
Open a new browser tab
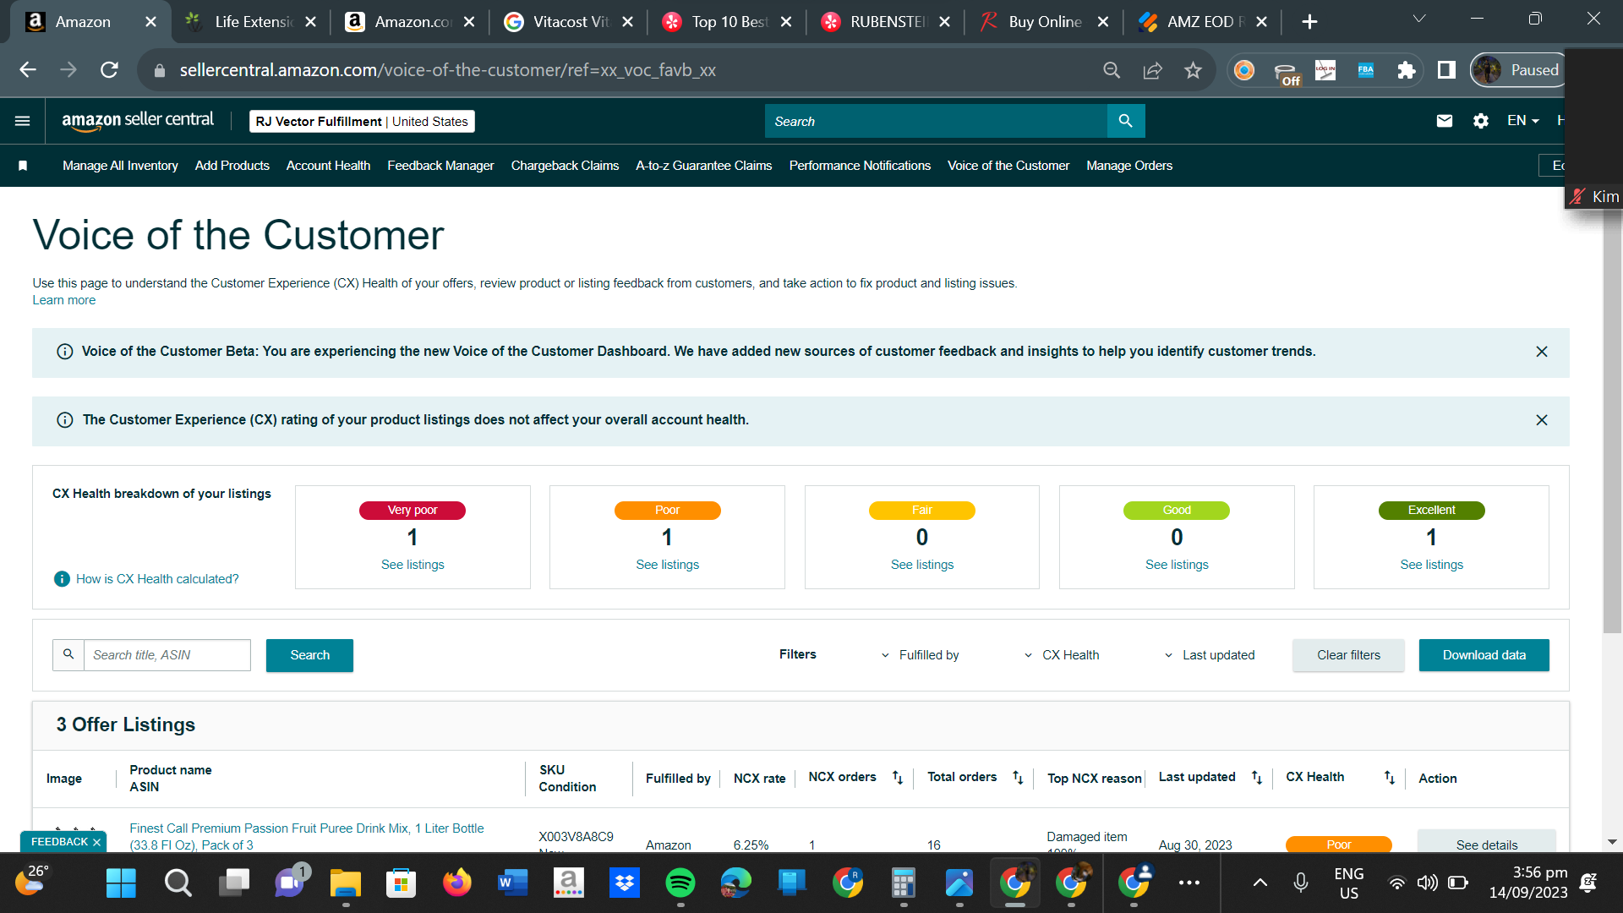point(1309,22)
